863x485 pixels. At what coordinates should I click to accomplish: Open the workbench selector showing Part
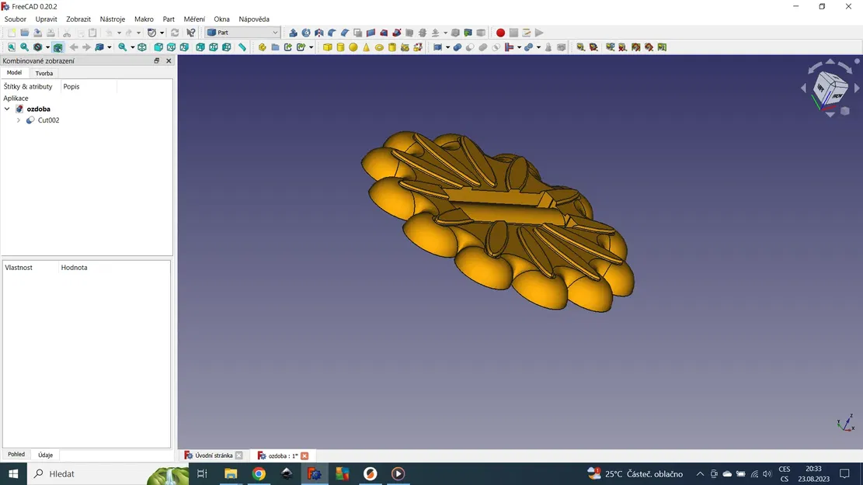coord(241,33)
